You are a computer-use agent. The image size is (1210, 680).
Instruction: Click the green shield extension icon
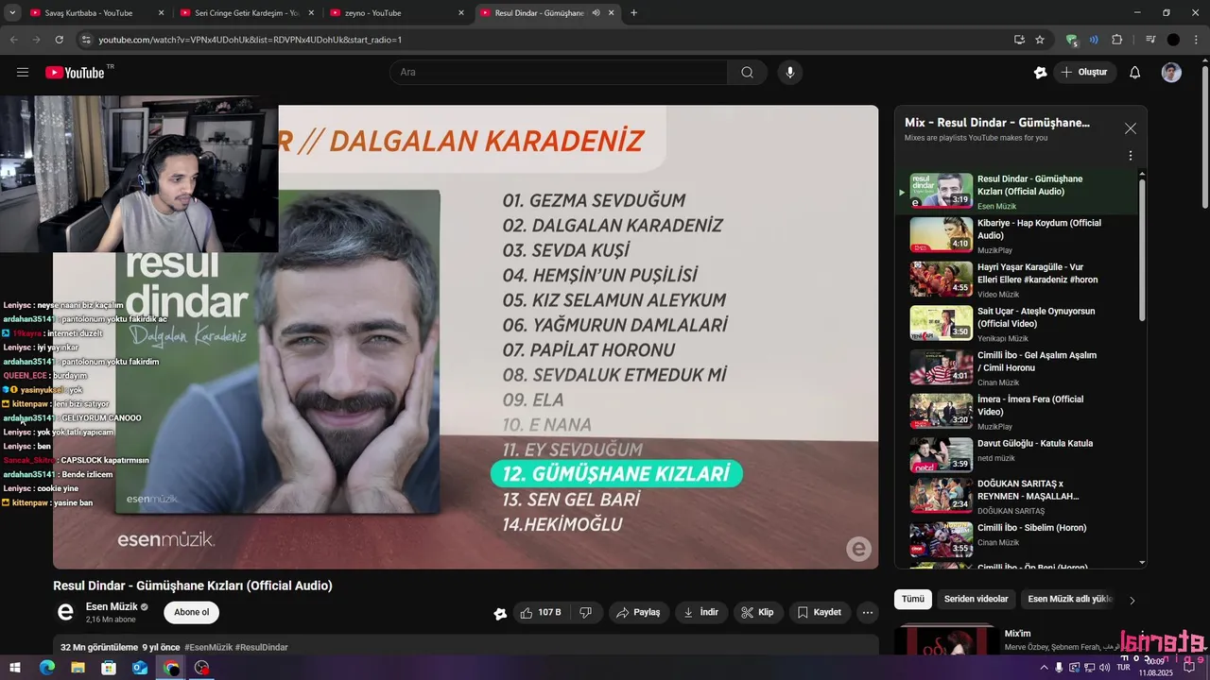pos(1071,40)
